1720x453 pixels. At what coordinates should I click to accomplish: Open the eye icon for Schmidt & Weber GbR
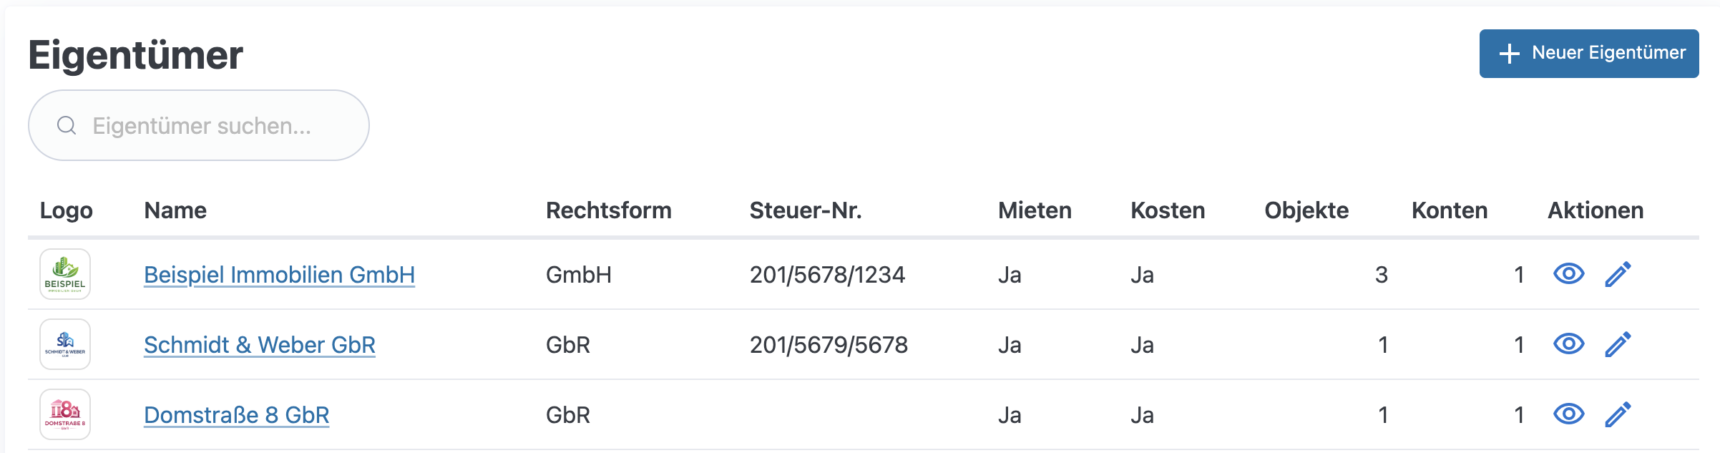(x=1568, y=344)
